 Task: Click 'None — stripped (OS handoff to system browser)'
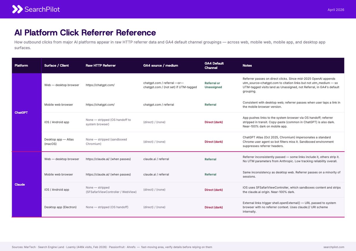(x=108, y=122)
